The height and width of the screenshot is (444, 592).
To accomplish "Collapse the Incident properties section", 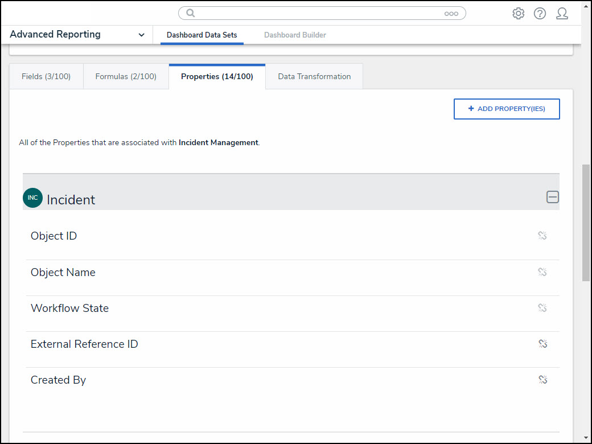I will (x=552, y=197).
